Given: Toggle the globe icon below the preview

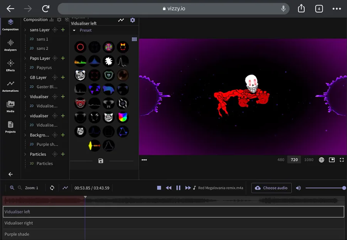Looking at the screenshot, I should (322, 160).
